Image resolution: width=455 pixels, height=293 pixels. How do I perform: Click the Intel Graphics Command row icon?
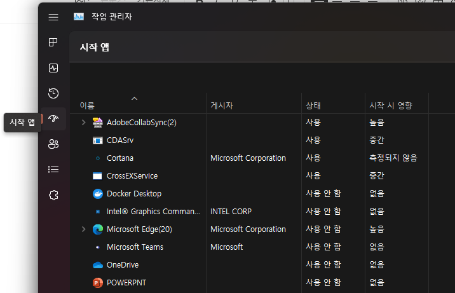98,212
